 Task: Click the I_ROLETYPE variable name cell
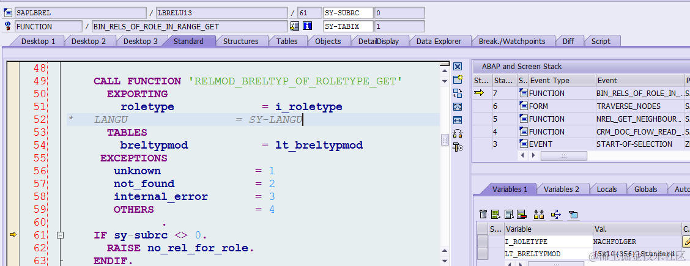(x=548, y=242)
